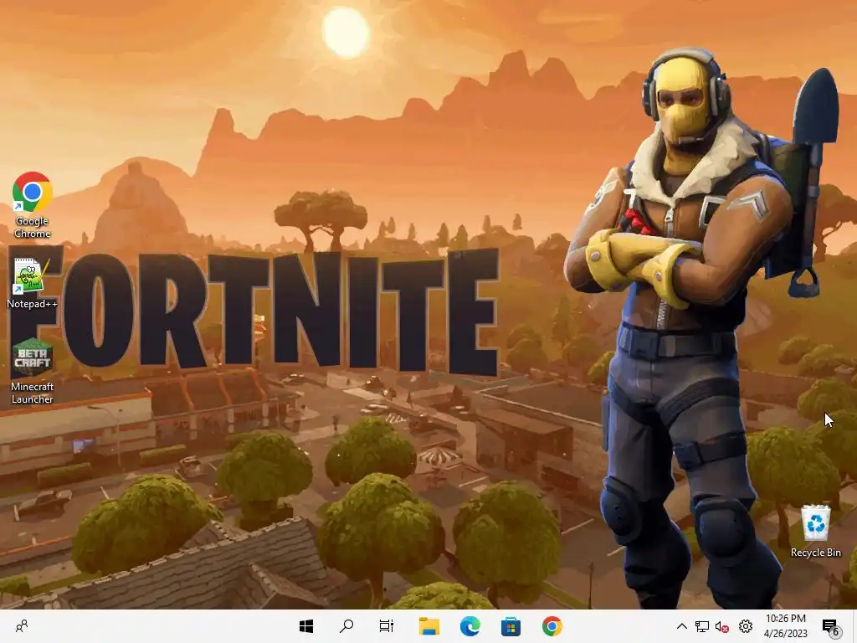
Task: Launch Chrome from the taskbar
Action: [x=552, y=626]
